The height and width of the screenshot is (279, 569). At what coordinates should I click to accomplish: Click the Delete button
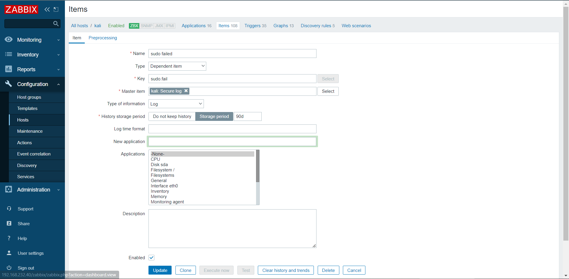328,270
